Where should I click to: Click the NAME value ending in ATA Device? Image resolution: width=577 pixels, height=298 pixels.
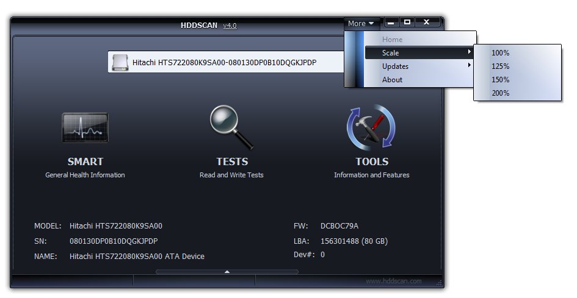(x=137, y=257)
